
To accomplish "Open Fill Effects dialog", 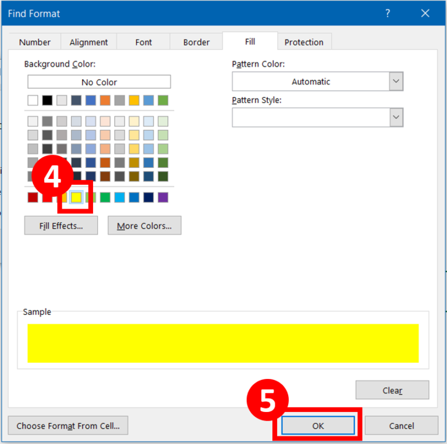I will 61,226.
